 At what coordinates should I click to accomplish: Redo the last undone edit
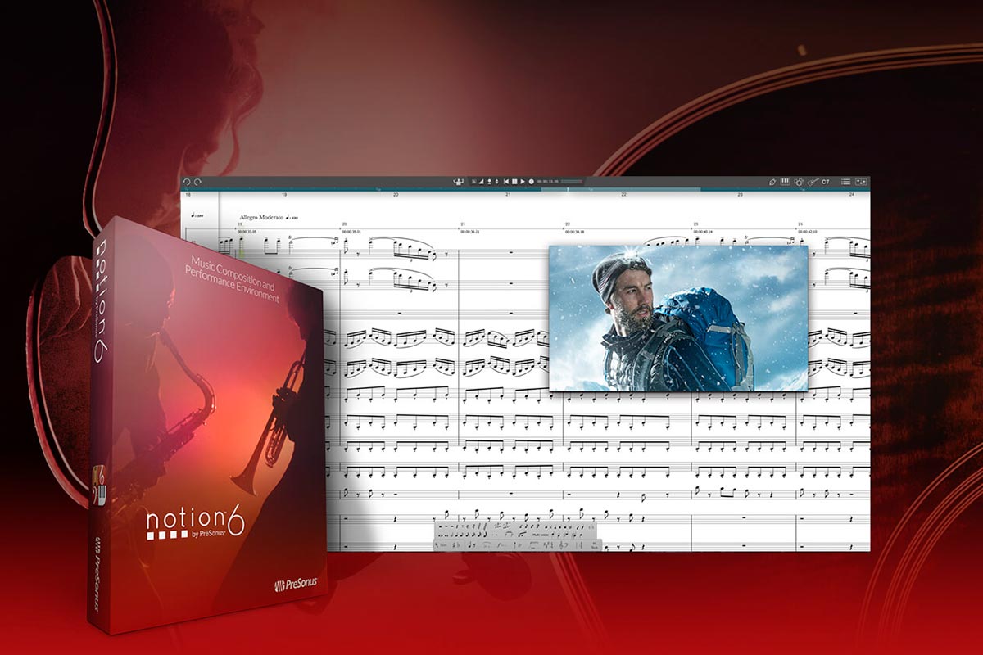click(x=197, y=182)
